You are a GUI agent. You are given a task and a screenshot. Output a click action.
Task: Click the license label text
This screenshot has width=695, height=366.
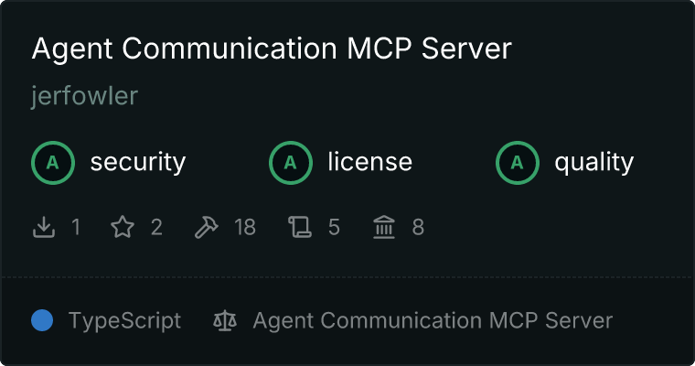point(370,161)
